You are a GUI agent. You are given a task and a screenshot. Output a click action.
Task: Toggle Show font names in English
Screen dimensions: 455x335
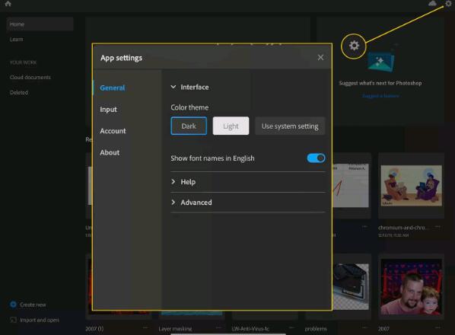(316, 158)
